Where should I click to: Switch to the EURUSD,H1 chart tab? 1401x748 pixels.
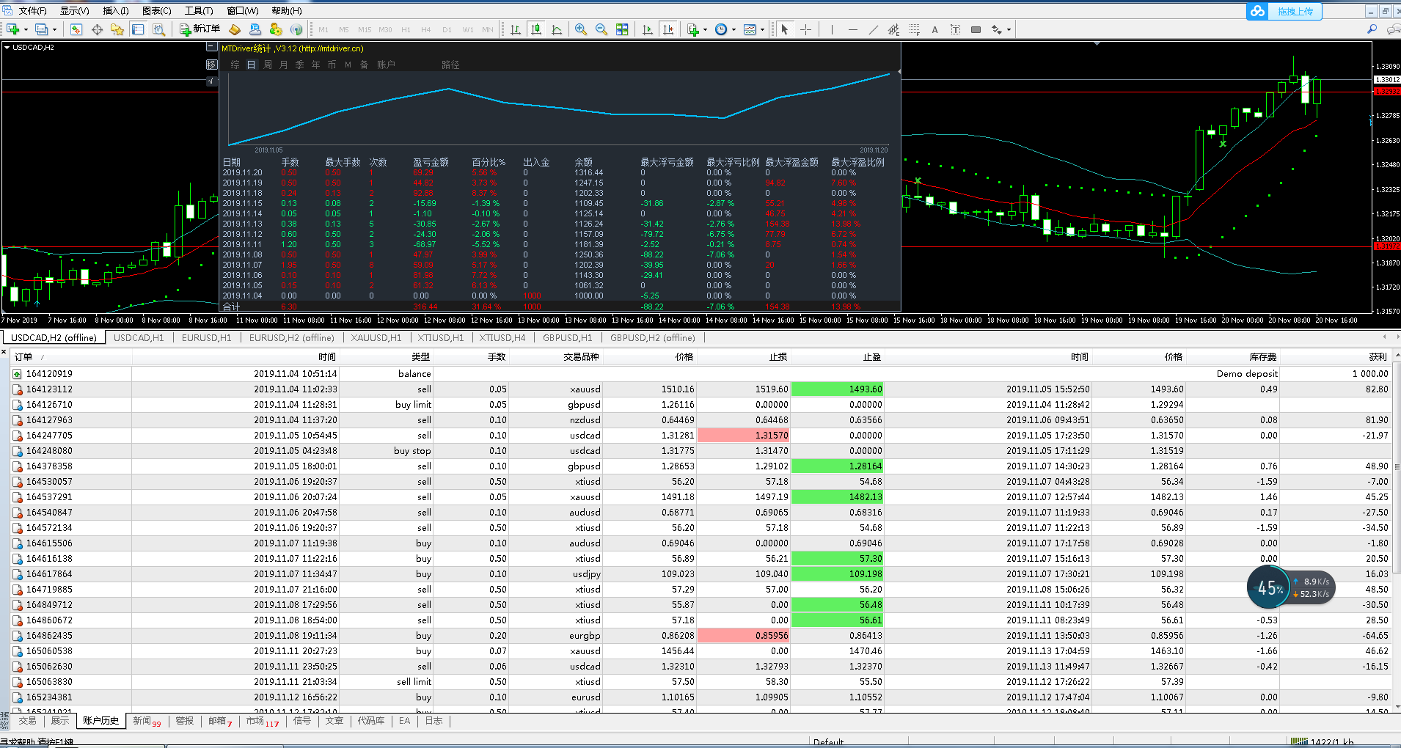pos(206,338)
